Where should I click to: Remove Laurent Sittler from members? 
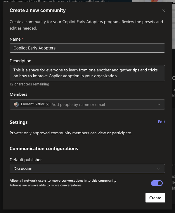tap(47, 104)
